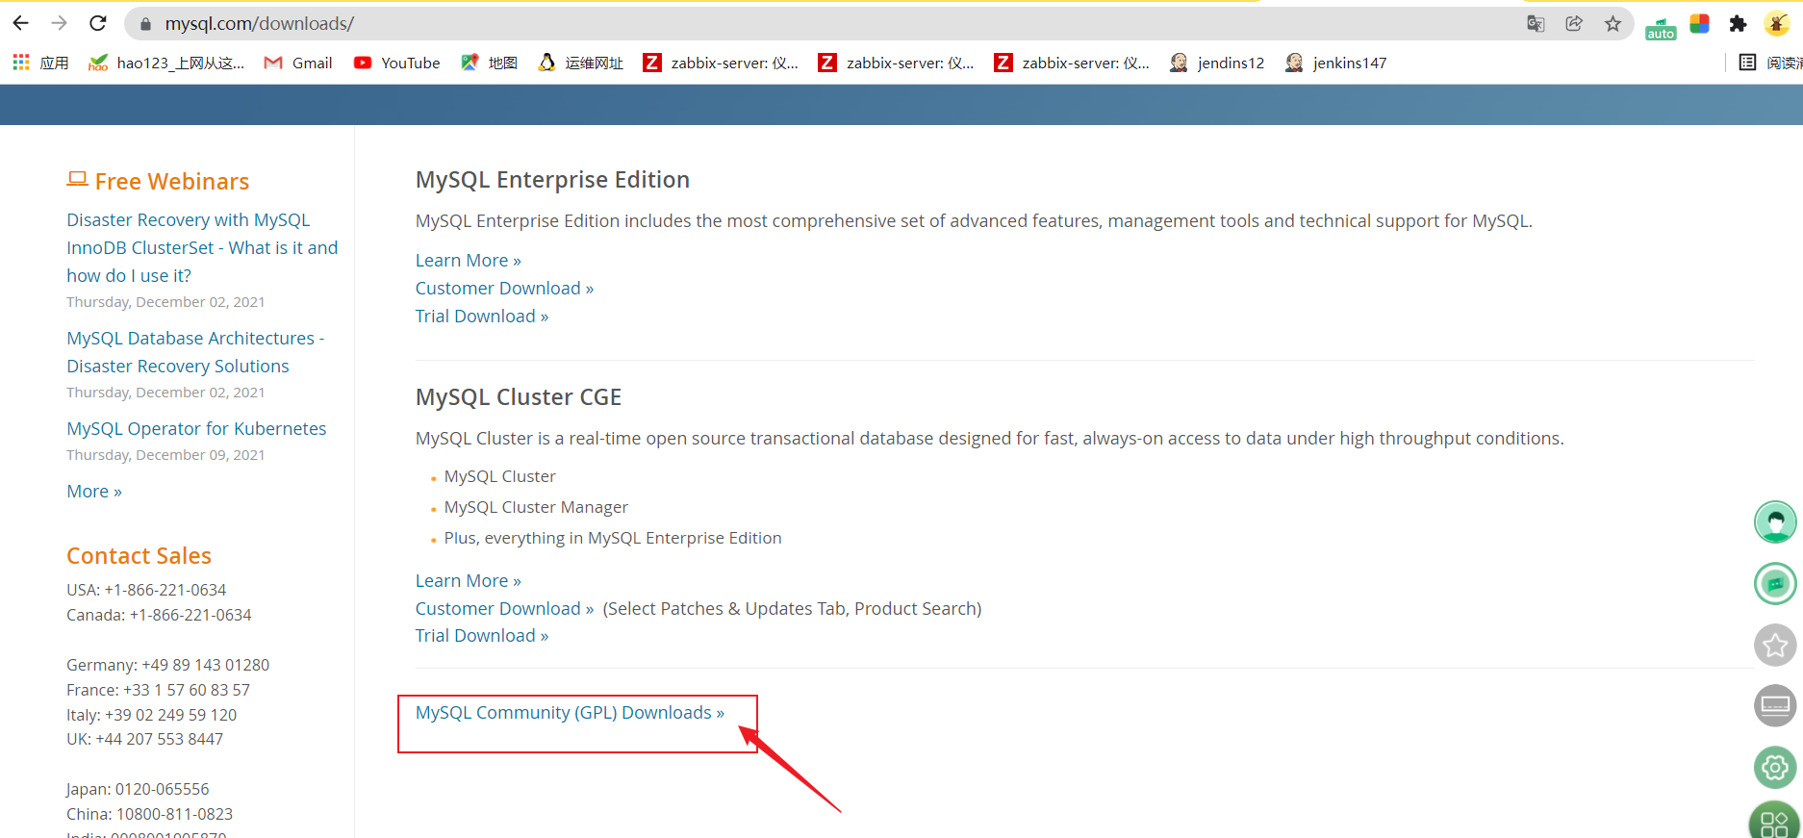
Task: Go forward in browser history
Action: coord(59,23)
